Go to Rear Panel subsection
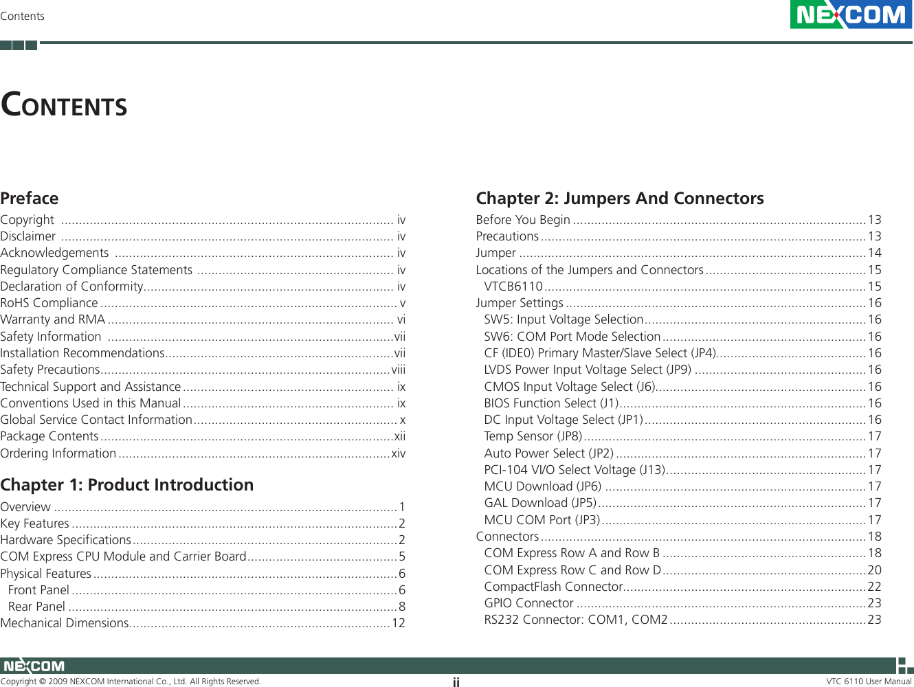The image size is (914, 687). tap(207, 607)
